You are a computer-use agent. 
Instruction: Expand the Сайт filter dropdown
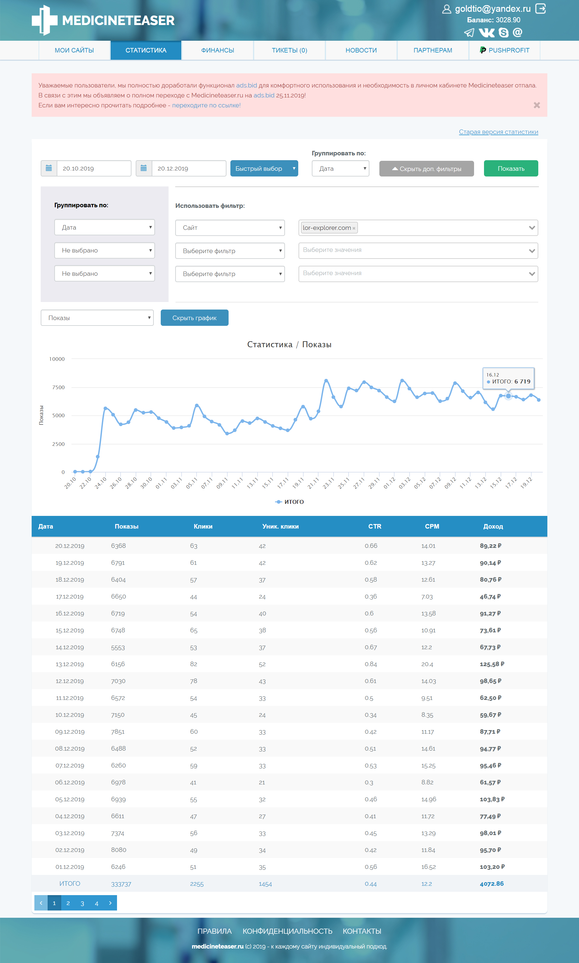click(230, 227)
